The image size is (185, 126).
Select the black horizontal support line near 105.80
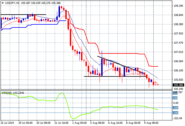coord(115,76)
